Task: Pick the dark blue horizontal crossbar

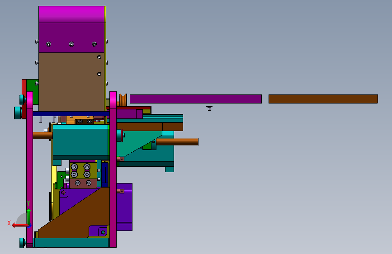Action: 71,114
